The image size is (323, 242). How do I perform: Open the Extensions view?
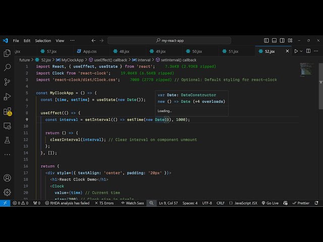pyautogui.click(x=7, y=111)
